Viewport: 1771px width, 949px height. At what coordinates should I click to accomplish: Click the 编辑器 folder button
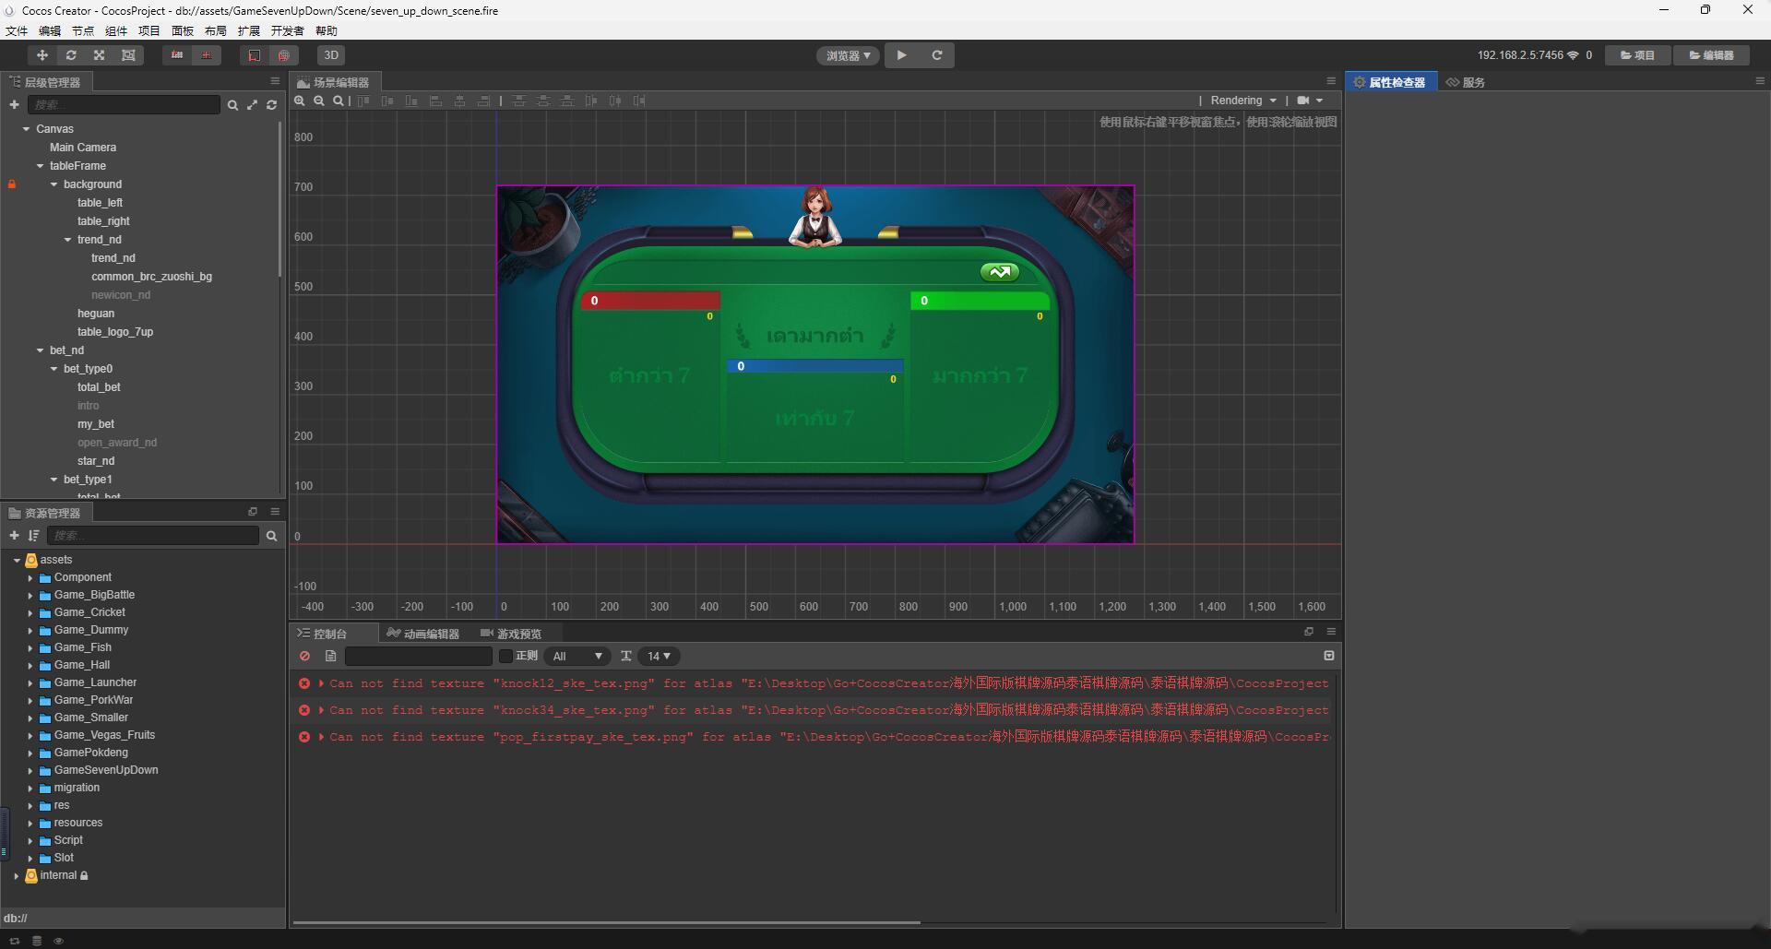pos(1711,55)
